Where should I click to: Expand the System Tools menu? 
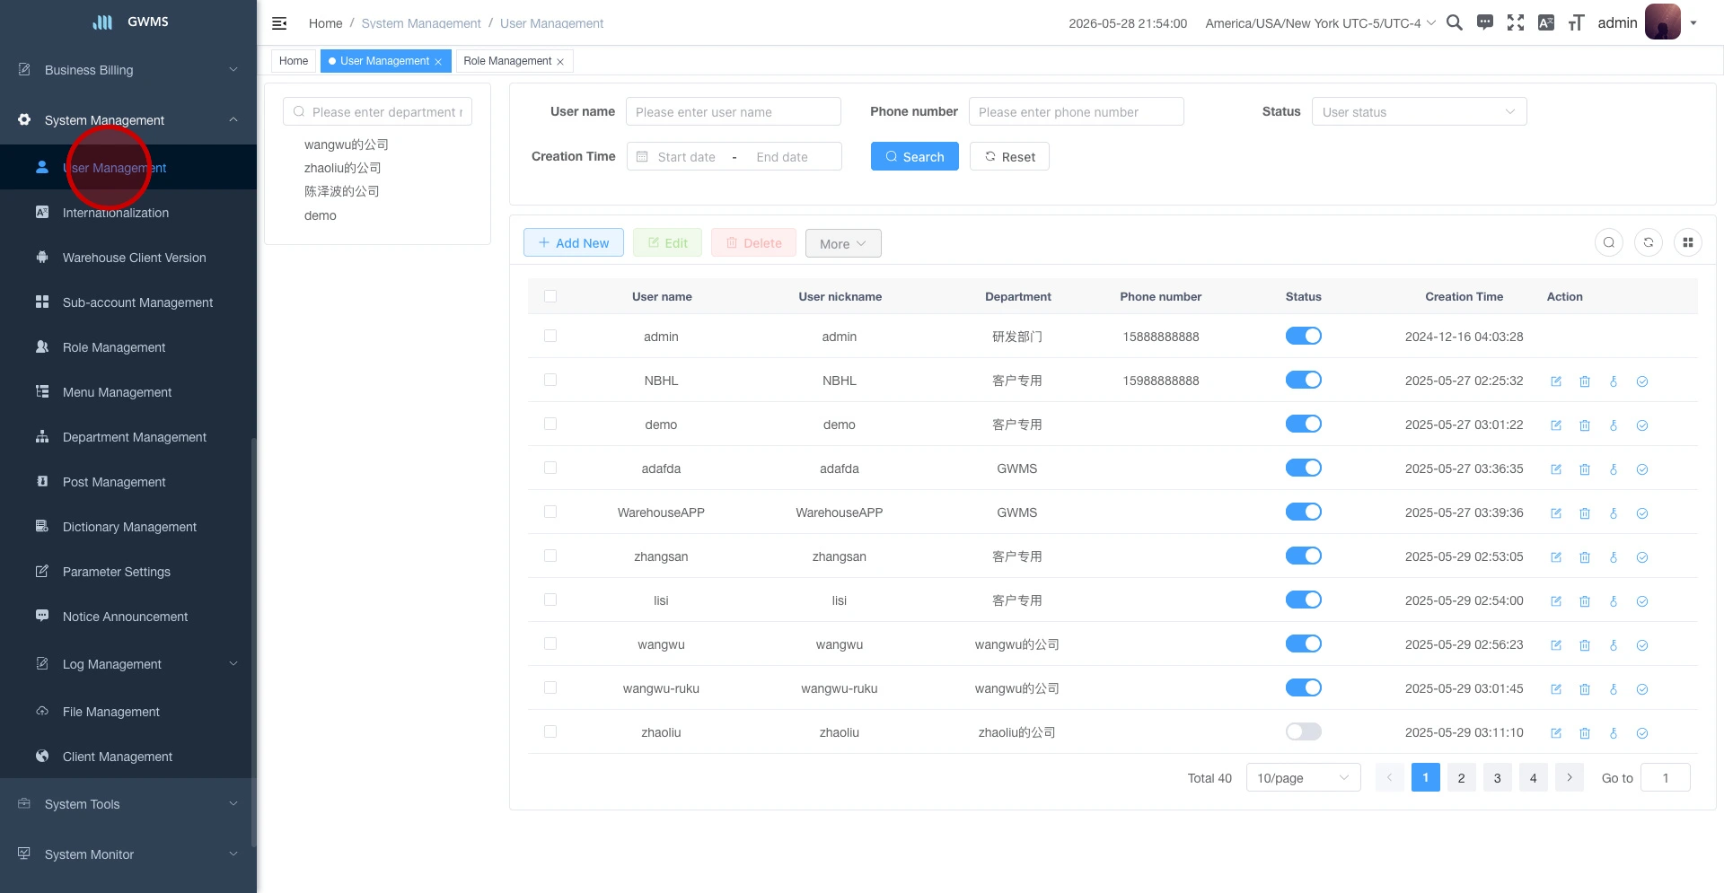pos(128,804)
